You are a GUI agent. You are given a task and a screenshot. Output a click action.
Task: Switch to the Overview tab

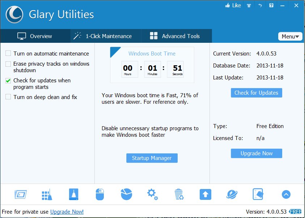coord(35,36)
